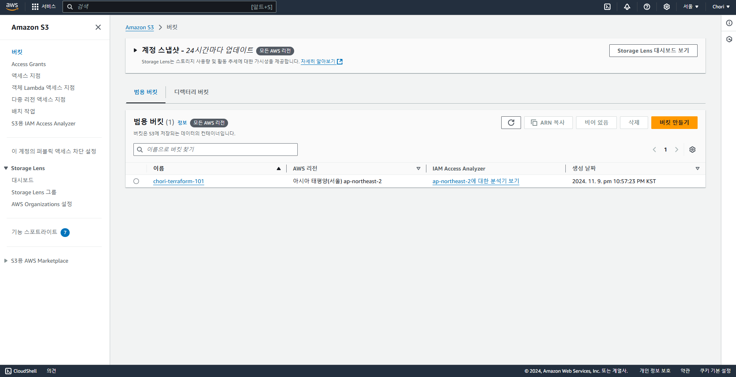Viewport: 736px width, 377px height.
Task: Click the 버킷 만들기 button
Action: 674,123
